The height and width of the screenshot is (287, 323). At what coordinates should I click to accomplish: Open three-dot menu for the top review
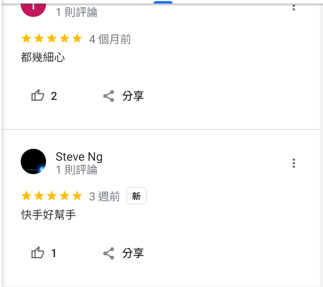point(293,7)
